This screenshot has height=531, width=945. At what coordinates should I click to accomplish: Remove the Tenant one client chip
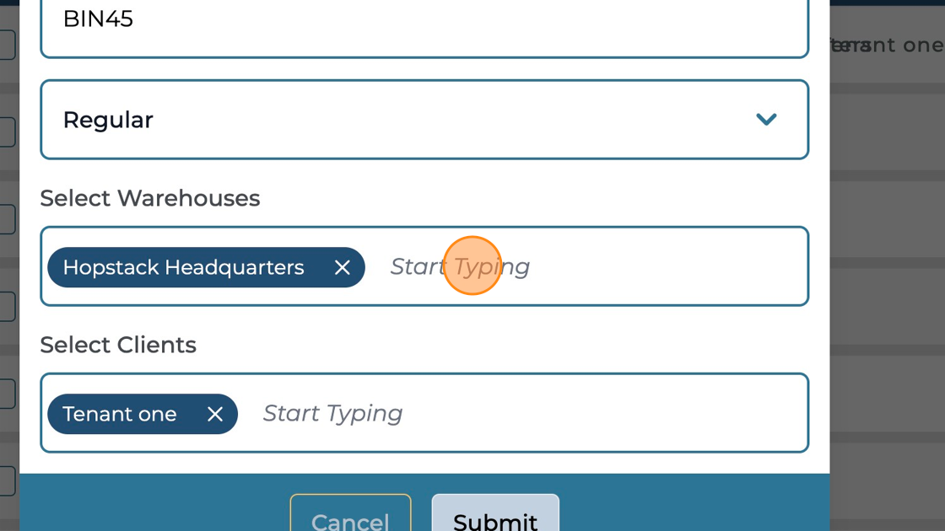pyautogui.click(x=215, y=414)
